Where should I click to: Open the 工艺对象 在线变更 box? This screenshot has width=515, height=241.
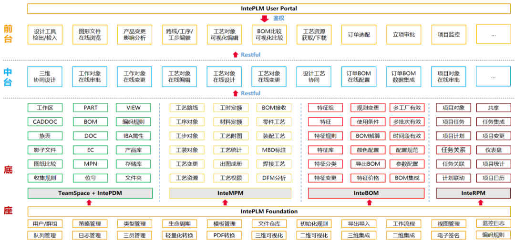coord(269,77)
